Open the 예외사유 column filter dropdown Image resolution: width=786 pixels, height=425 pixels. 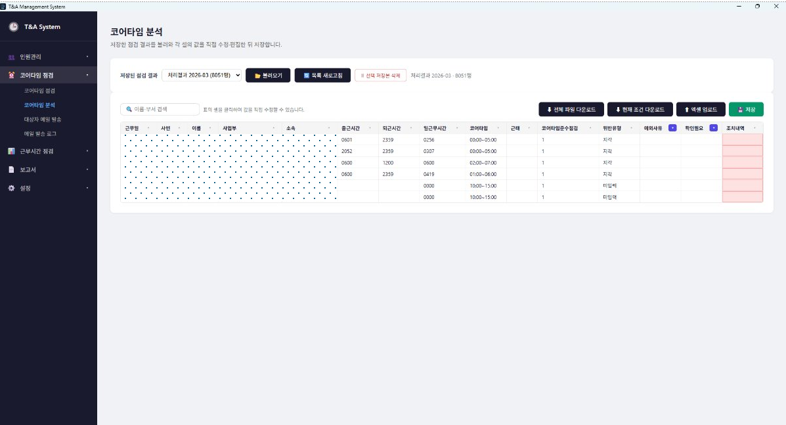pos(672,128)
